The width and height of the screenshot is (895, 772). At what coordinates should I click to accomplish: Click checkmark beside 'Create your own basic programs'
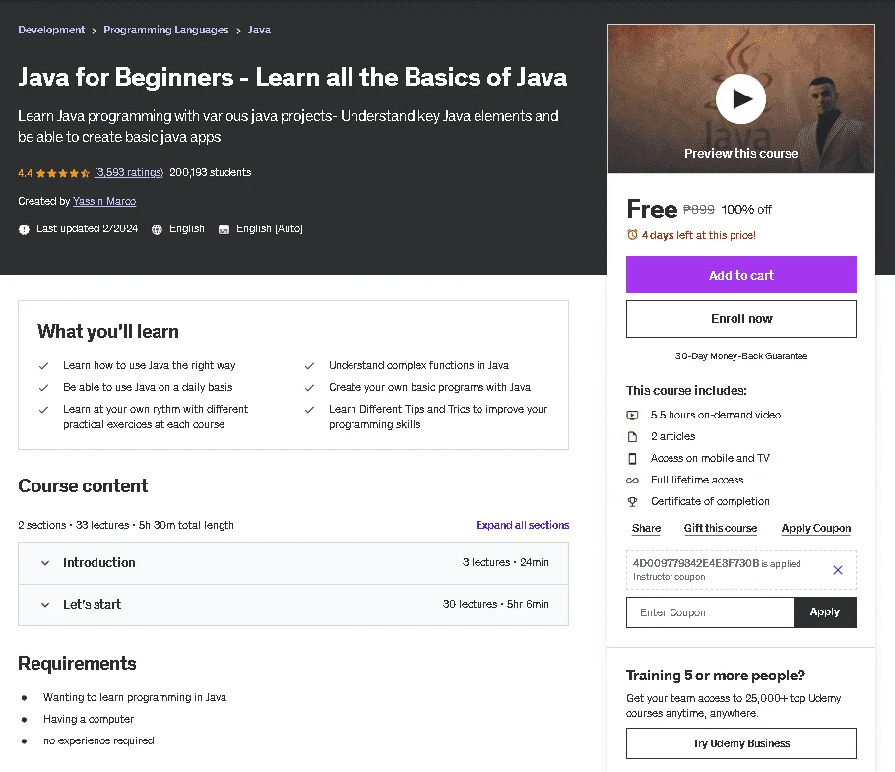309,388
